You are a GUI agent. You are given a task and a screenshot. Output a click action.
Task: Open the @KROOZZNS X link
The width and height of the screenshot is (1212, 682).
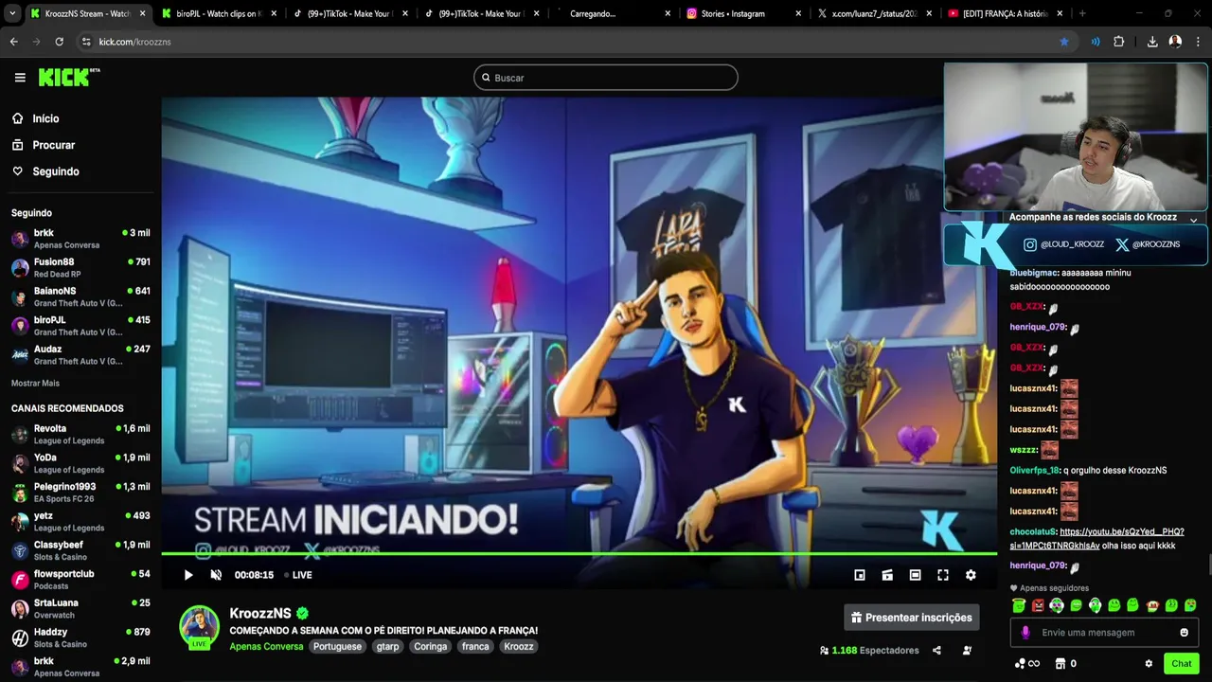click(x=1148, y=244)
